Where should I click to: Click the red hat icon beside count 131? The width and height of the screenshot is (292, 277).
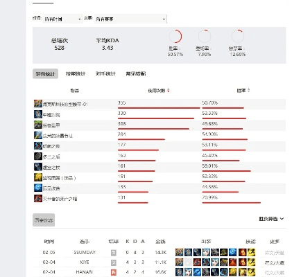38,198
